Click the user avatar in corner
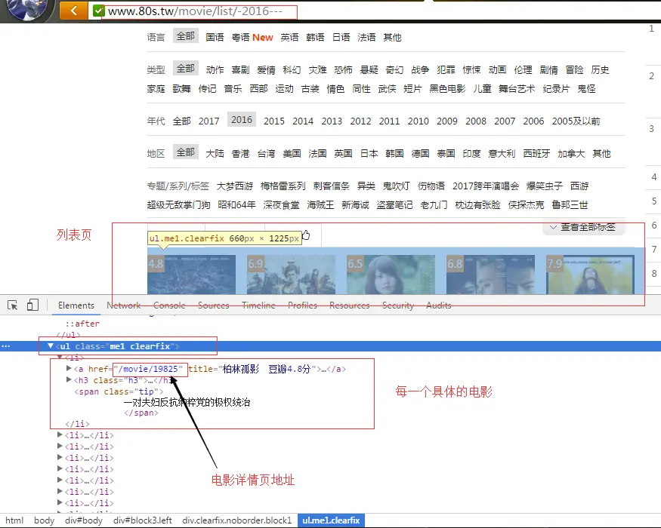 [26, 9]
